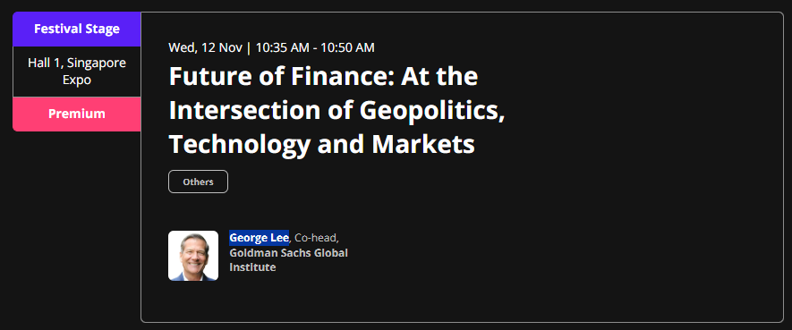Click the word Institute under speaker name
The width and height of the screenshot is (792, 330).
(252, 267)
